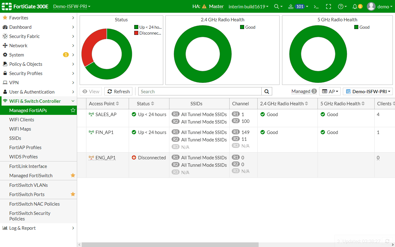The height and width of the screenshot is (247, 395).
Task: Open the interim build1619 dropdown
Action: tap(248, 6)
